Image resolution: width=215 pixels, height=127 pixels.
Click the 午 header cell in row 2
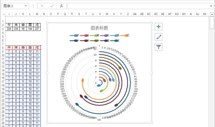tap(9, 25)
